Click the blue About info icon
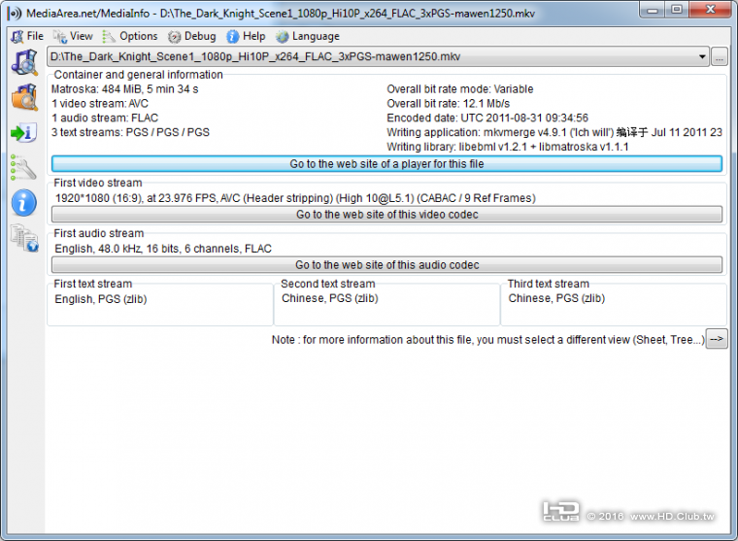Image resolution: width=738 pixels, height=541 pixels. [x=24, y=203]
